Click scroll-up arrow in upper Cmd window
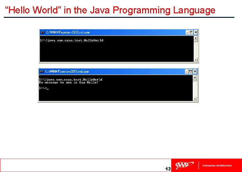242x172 pixels. pyautogui.click(x=196, y=38)
